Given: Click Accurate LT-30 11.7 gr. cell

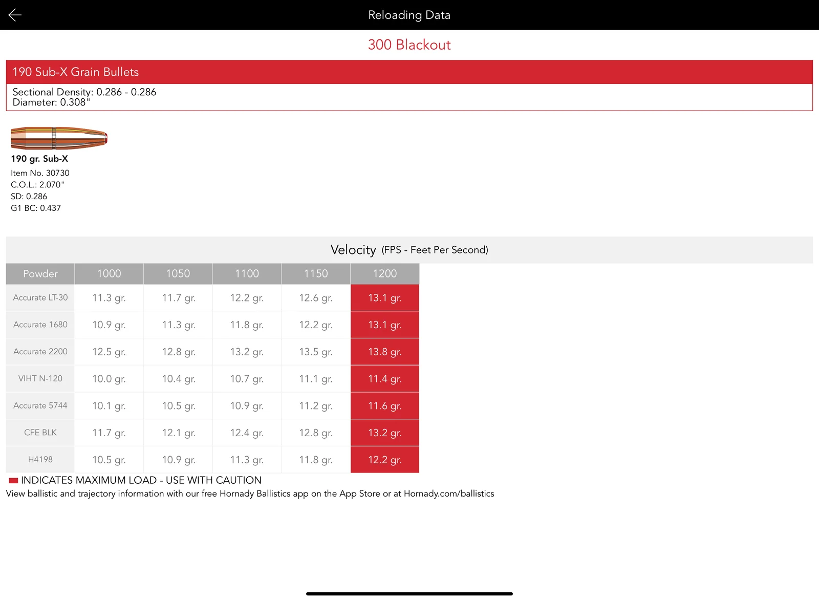Looking at the screenshot, I should (x=178, y=297).
